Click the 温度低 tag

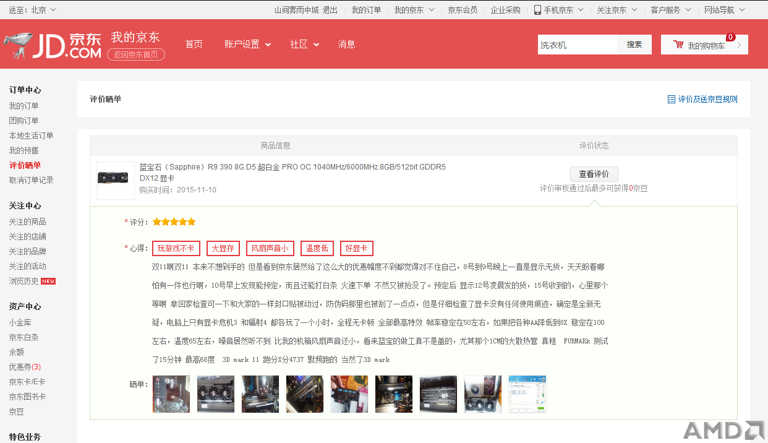(x=317, y=249)
